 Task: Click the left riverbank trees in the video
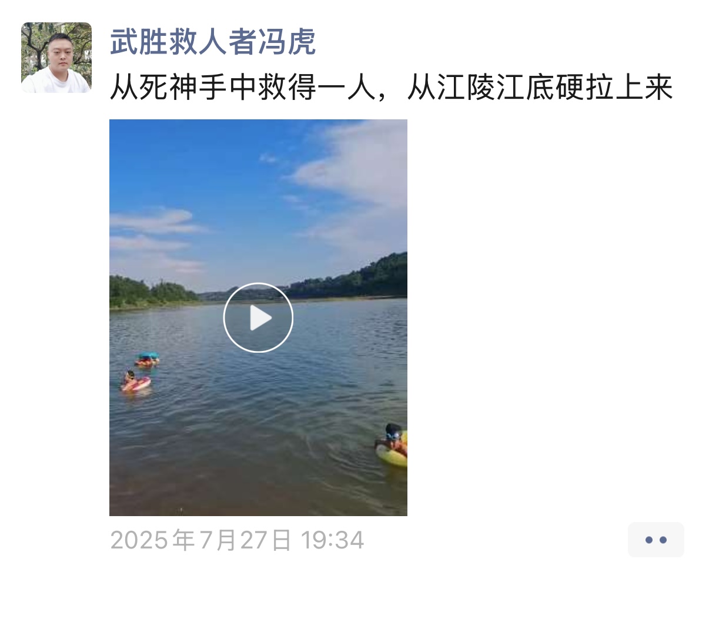click(150, 292)
